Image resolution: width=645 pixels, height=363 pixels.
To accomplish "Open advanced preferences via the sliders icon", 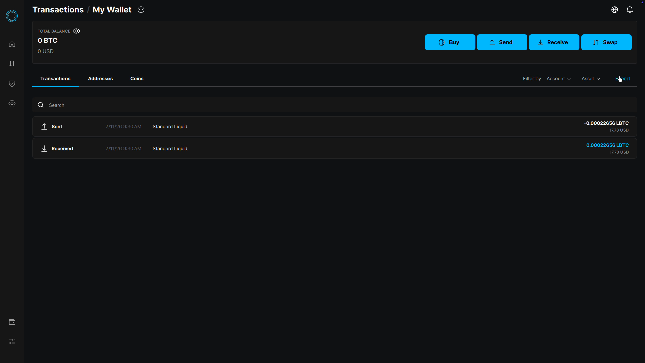I will tap(12, 341).
